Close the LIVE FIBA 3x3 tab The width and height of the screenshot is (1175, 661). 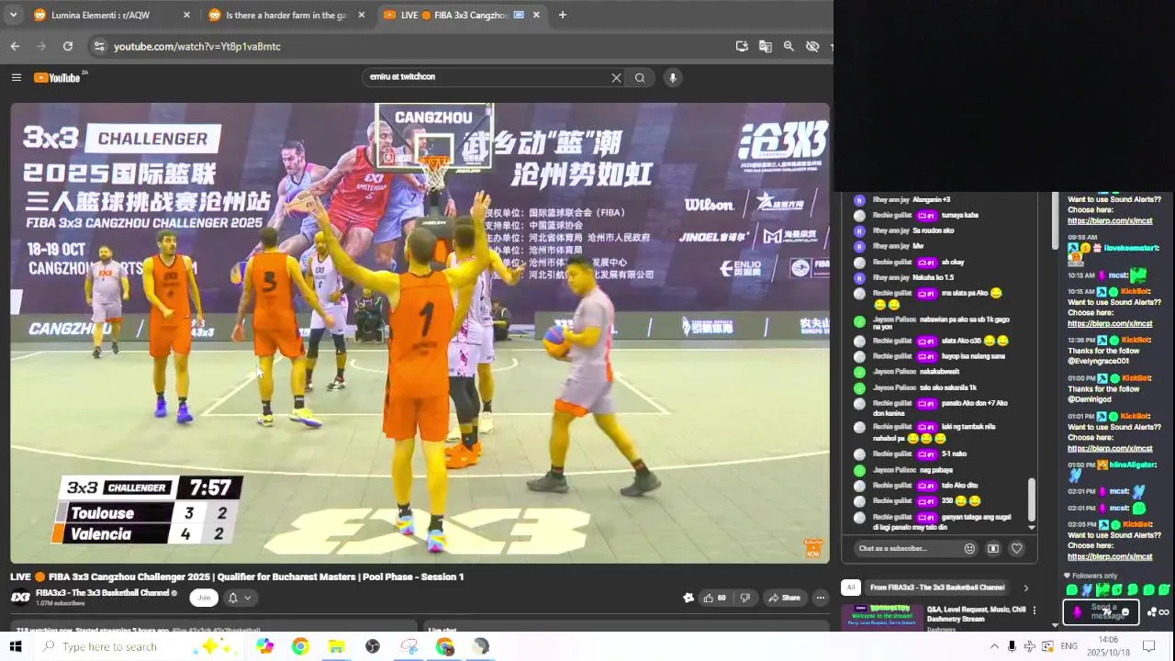536,15
